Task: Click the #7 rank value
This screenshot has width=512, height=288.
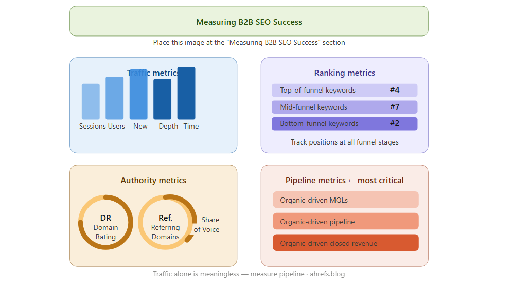Action: [395, 107]
